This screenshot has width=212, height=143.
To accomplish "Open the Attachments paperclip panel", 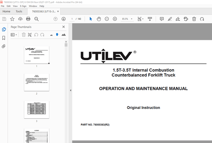I will (4, 46).
